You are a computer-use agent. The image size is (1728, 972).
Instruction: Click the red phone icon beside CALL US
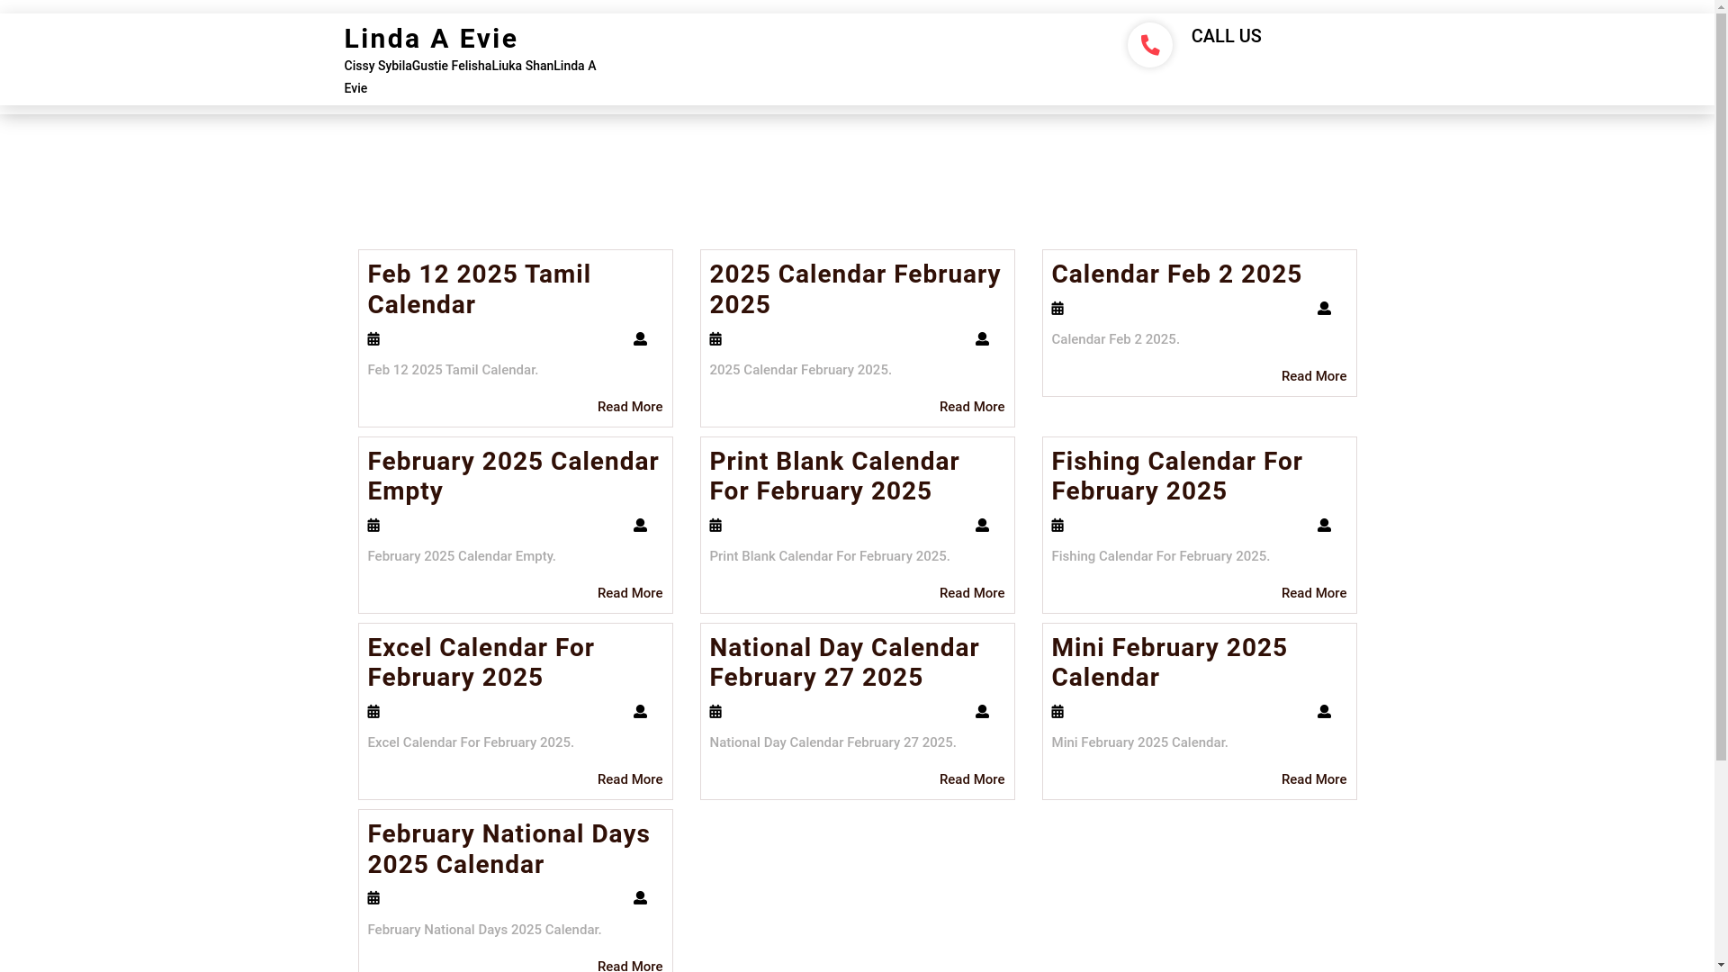coord(1149,45)
